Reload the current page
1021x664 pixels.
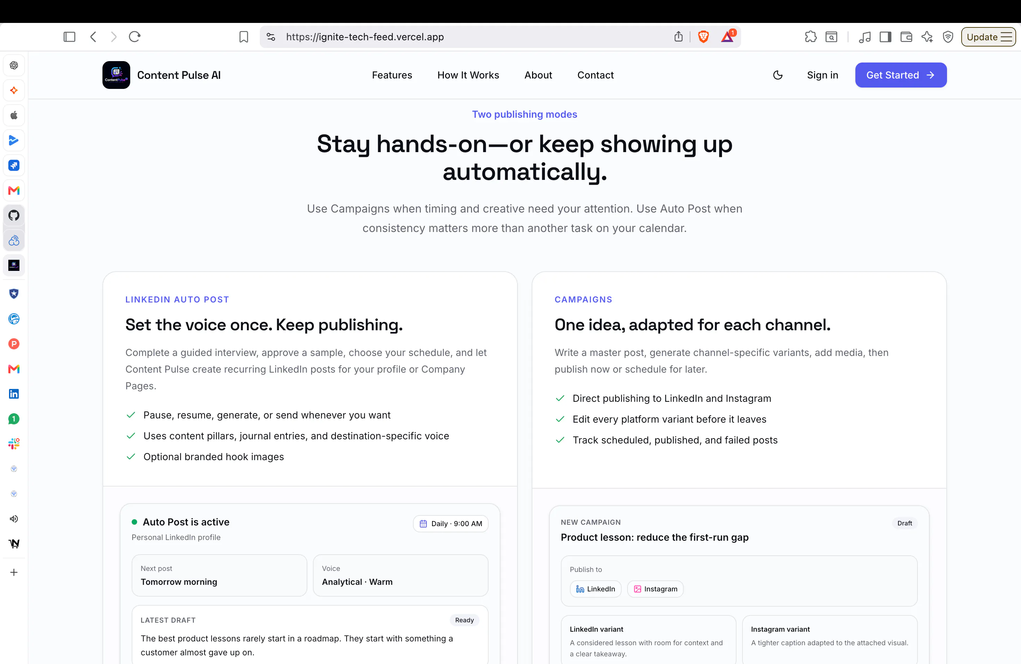coord(135,37)
